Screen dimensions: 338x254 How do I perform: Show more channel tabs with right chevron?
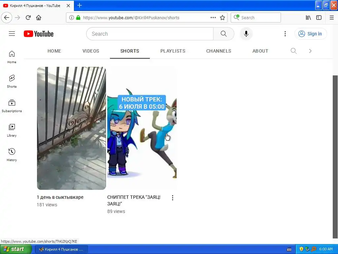tap(310, 51)
